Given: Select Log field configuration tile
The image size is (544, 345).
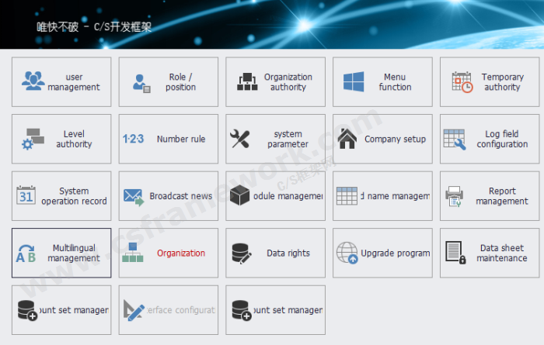Looking at the screenshot, I should coord(490,140).
